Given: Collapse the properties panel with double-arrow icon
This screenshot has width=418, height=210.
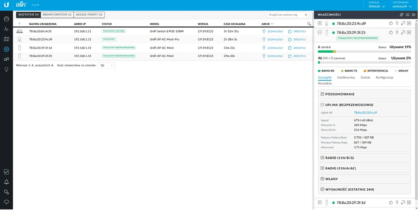Looking at the screenshot, I should pyautogui.click(x=413, y=14).
